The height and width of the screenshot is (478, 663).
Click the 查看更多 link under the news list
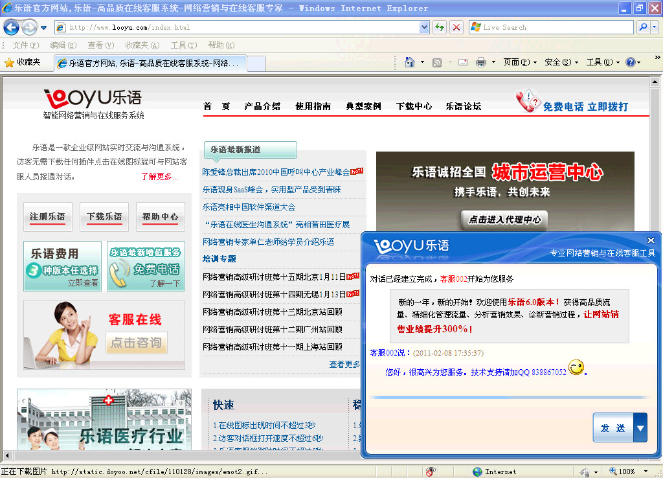tap(344, 364)
